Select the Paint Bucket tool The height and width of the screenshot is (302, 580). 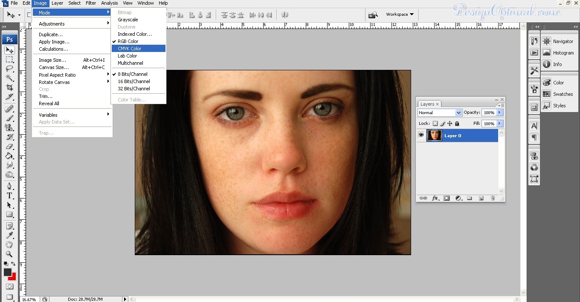pos(10,155)
